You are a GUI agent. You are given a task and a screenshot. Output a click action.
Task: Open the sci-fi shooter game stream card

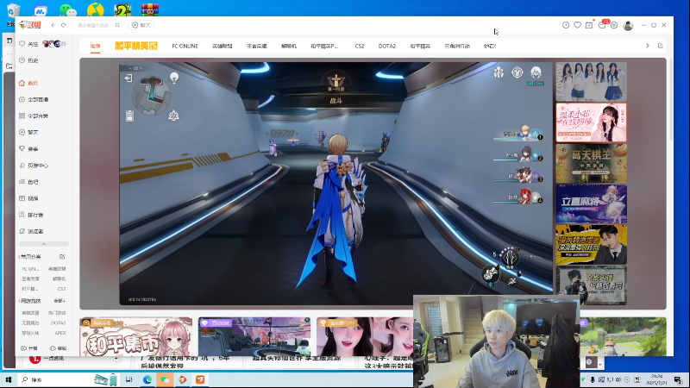(x=254, y=337)
